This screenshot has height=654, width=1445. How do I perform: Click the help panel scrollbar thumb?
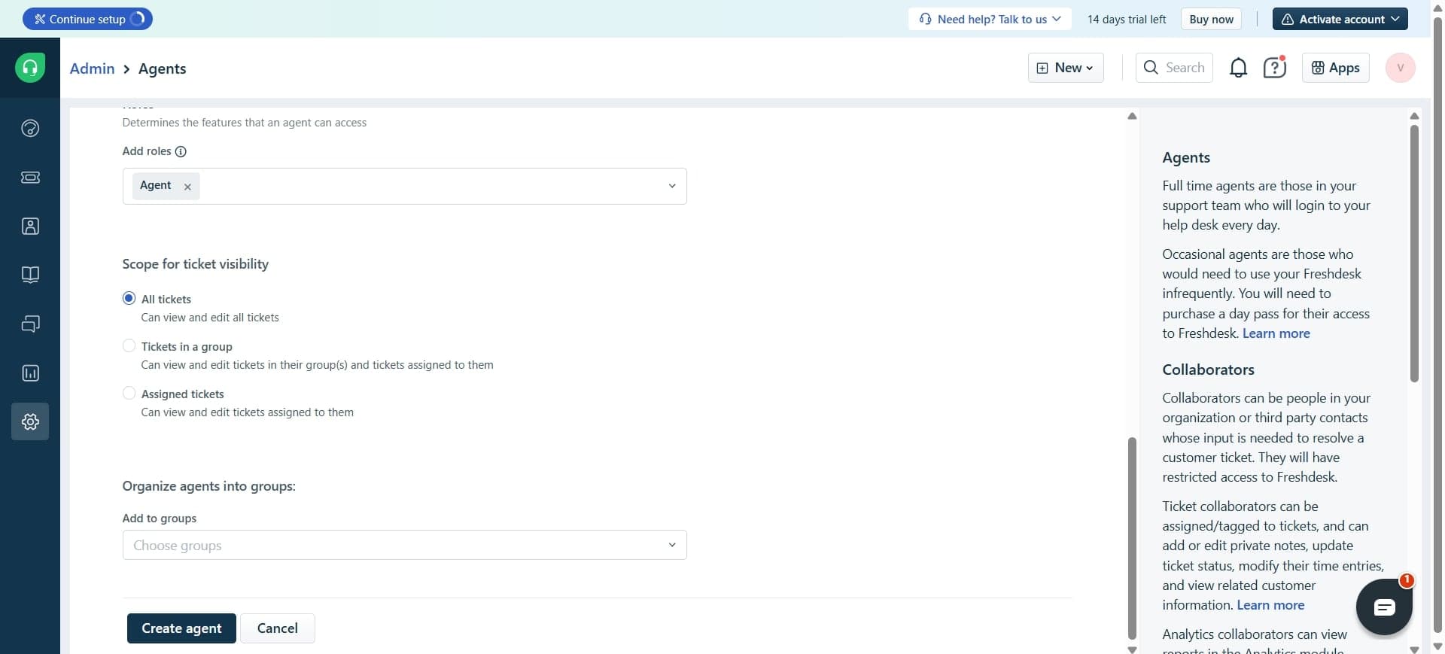point(1414,254)
